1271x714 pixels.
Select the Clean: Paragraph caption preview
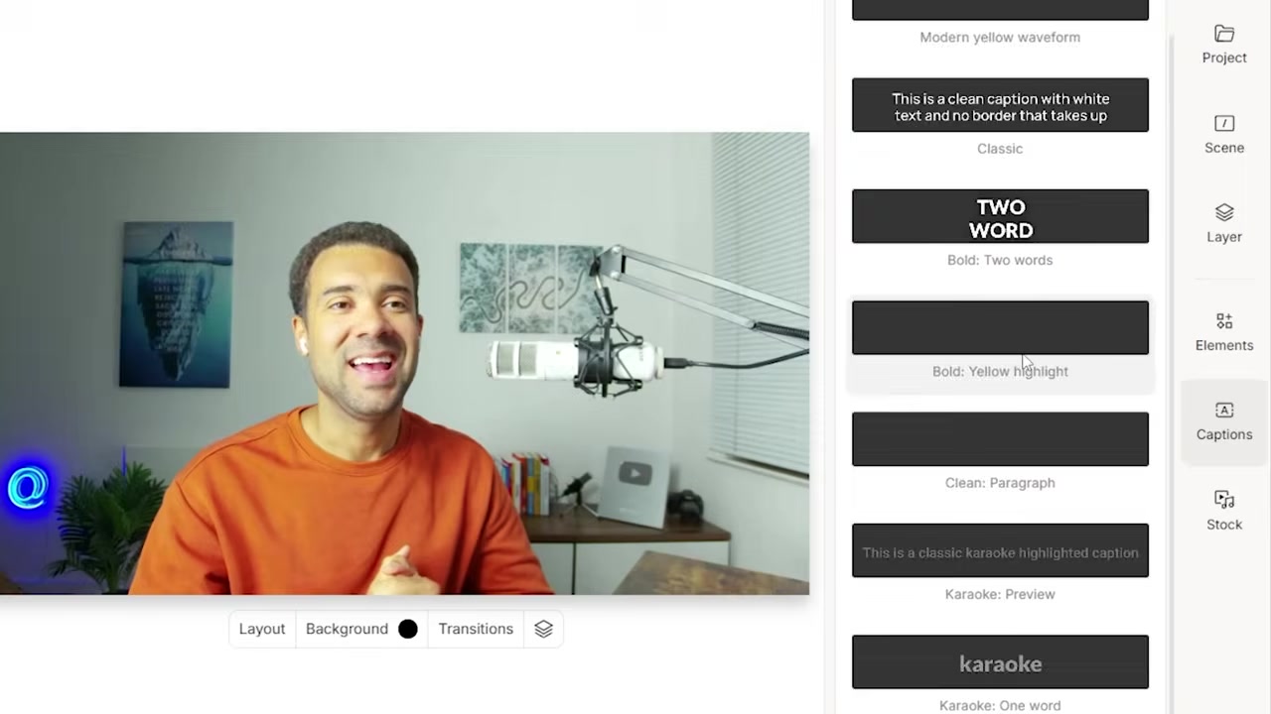[x=1000, y=439]
